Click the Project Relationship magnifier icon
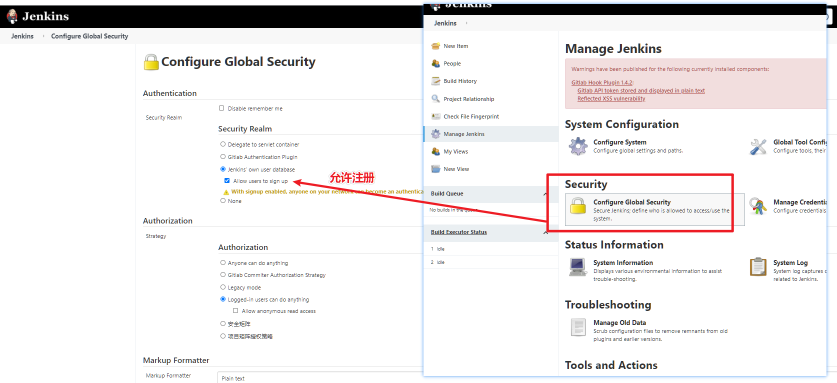 [x=435, y=99]
